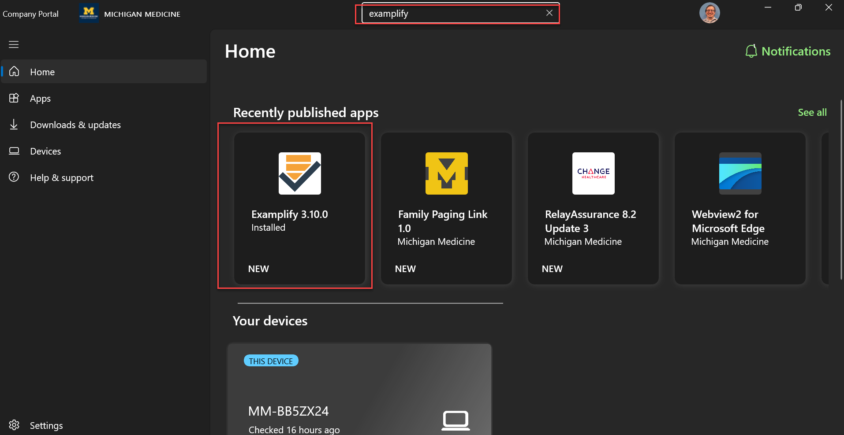Open the hamburger navigation menu
Viewport: 844px width, 435px height.
[14, 44]
